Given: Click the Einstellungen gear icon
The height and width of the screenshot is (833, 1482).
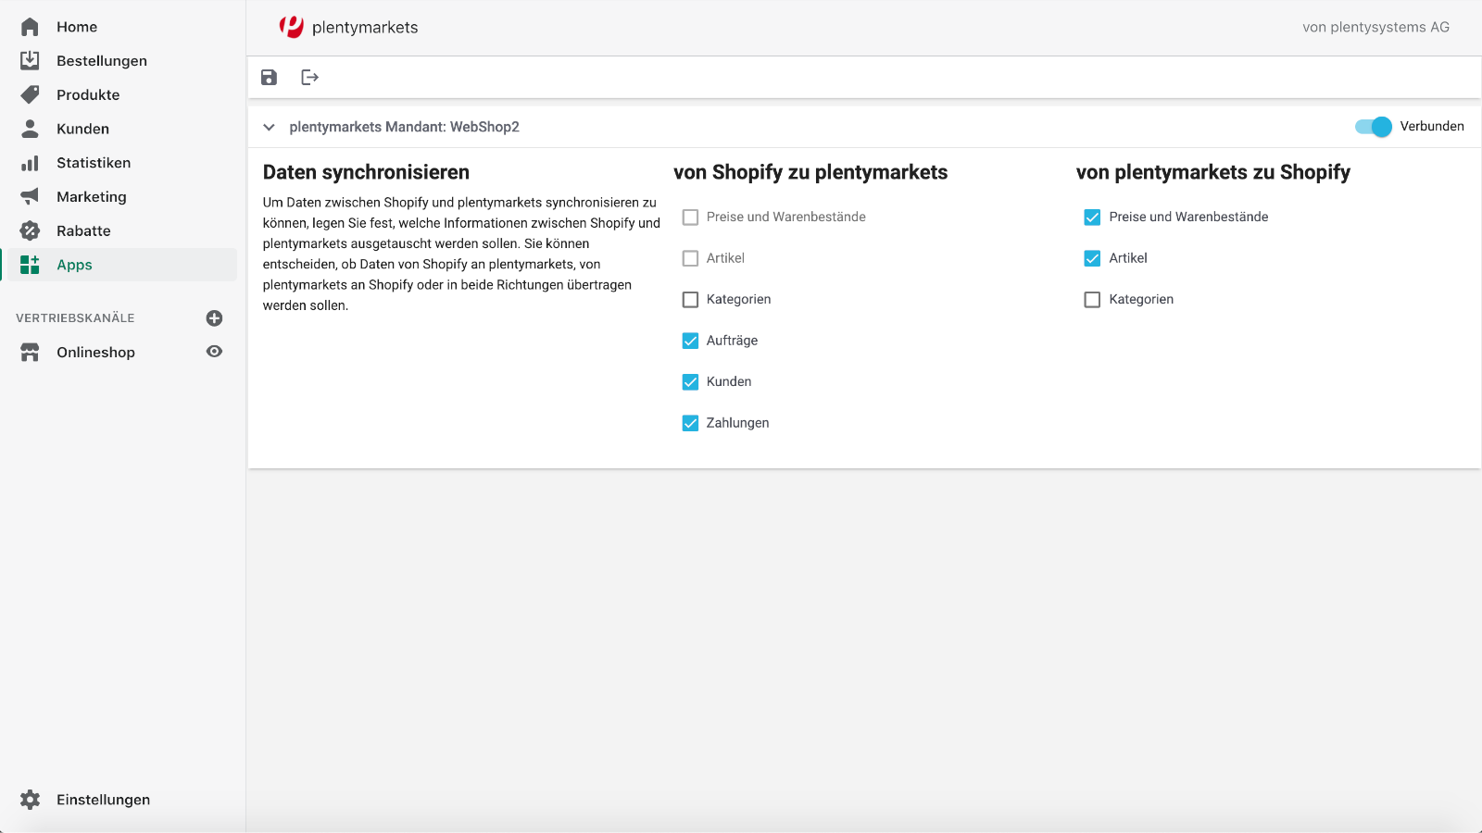Looking at the screenshot, I should [x=30, y=800].
